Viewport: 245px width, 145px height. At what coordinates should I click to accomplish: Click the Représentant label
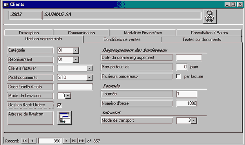tap(30, 60)
